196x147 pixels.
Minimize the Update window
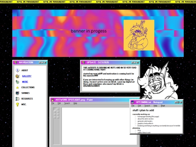click(x=132, y=62)
